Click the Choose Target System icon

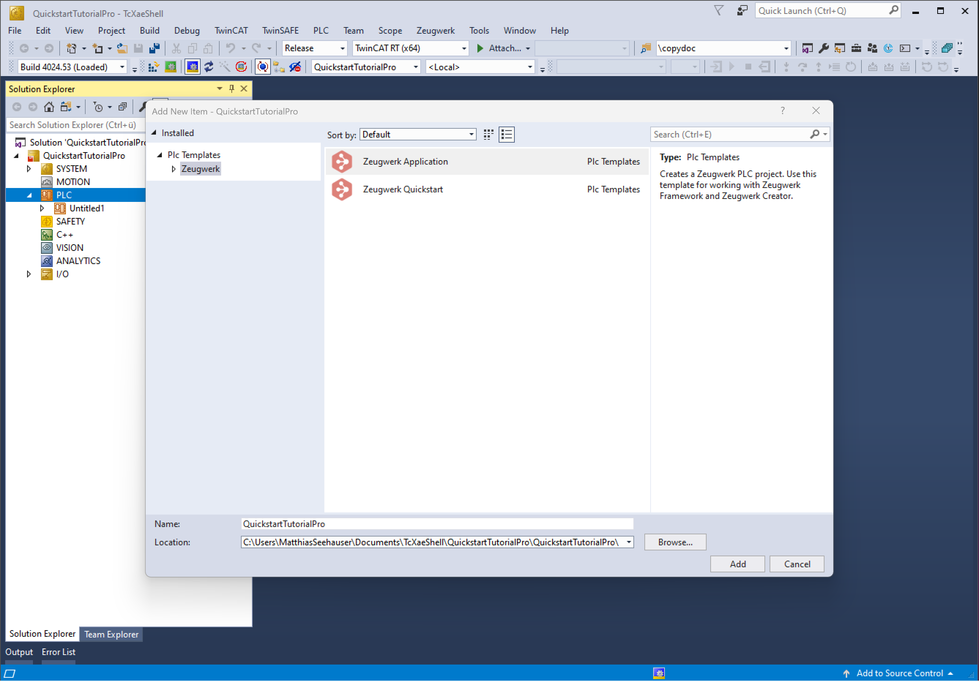pyautogui.click(x=279, y=67)
